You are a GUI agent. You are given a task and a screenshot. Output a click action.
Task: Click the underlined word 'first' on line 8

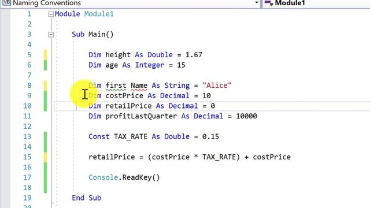pyautogui.click(x=116, y=86)
